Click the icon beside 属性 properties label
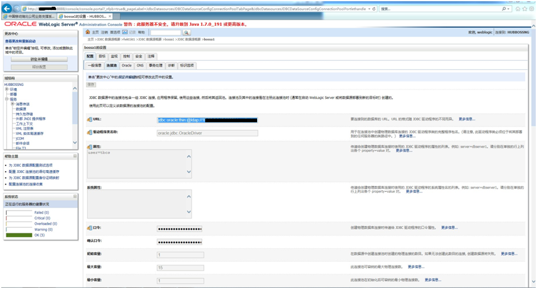Viewport: 537px width, 289px height. (90, 147)
